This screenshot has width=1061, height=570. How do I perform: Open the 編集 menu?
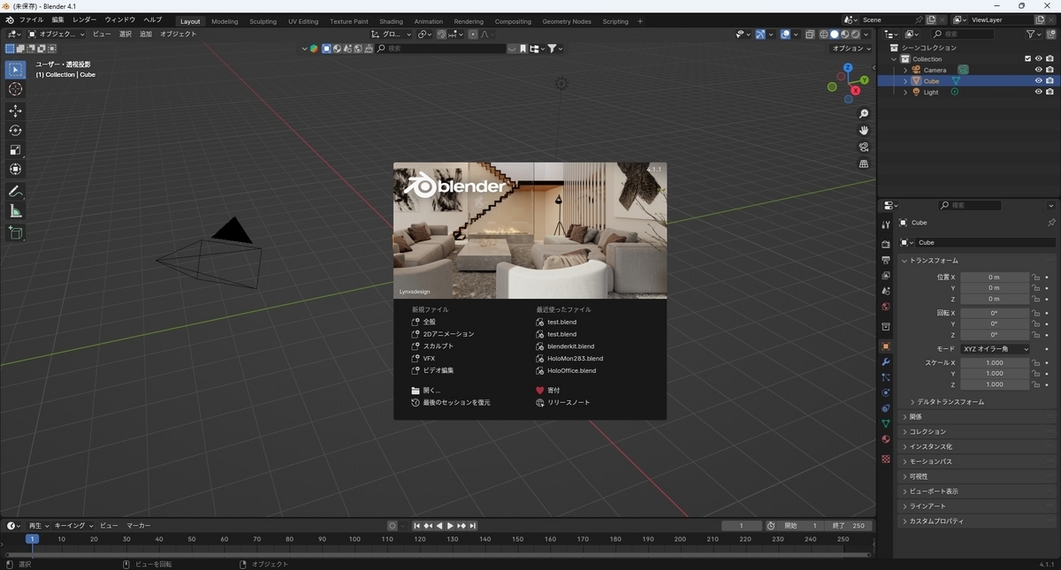(57, 19)
